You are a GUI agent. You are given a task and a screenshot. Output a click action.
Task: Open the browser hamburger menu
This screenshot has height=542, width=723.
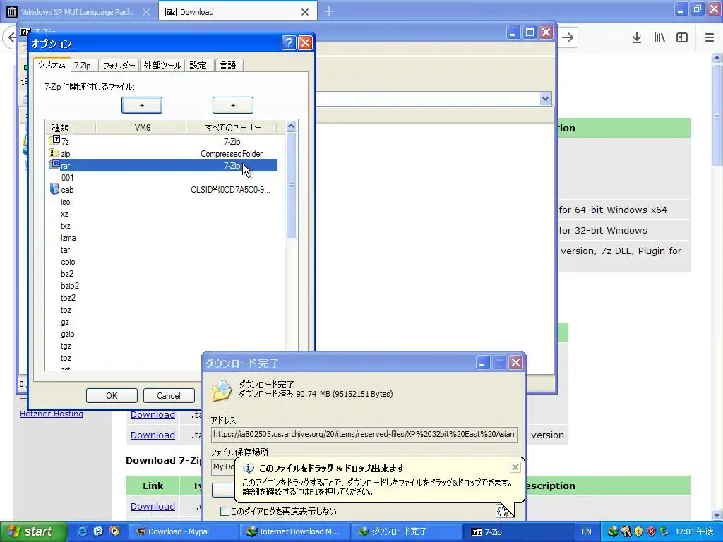click(x=710, y=38)
